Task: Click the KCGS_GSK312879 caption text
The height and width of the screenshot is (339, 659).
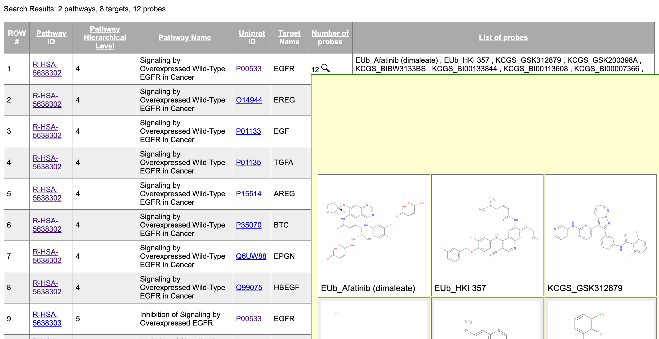Action: (x=585, y=288)
